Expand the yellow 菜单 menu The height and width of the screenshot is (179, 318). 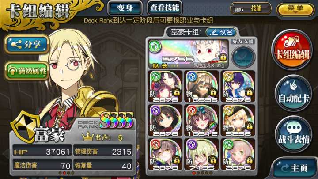point(295,9)
